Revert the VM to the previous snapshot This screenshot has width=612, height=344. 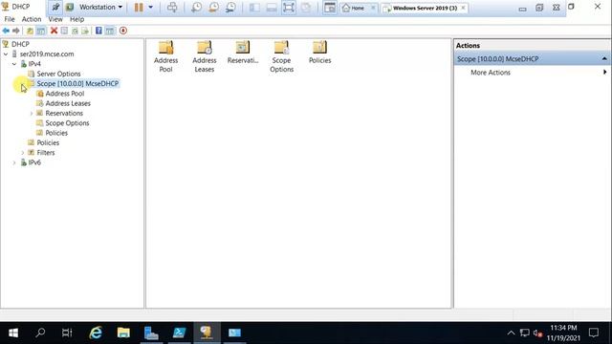click(213, 8)
